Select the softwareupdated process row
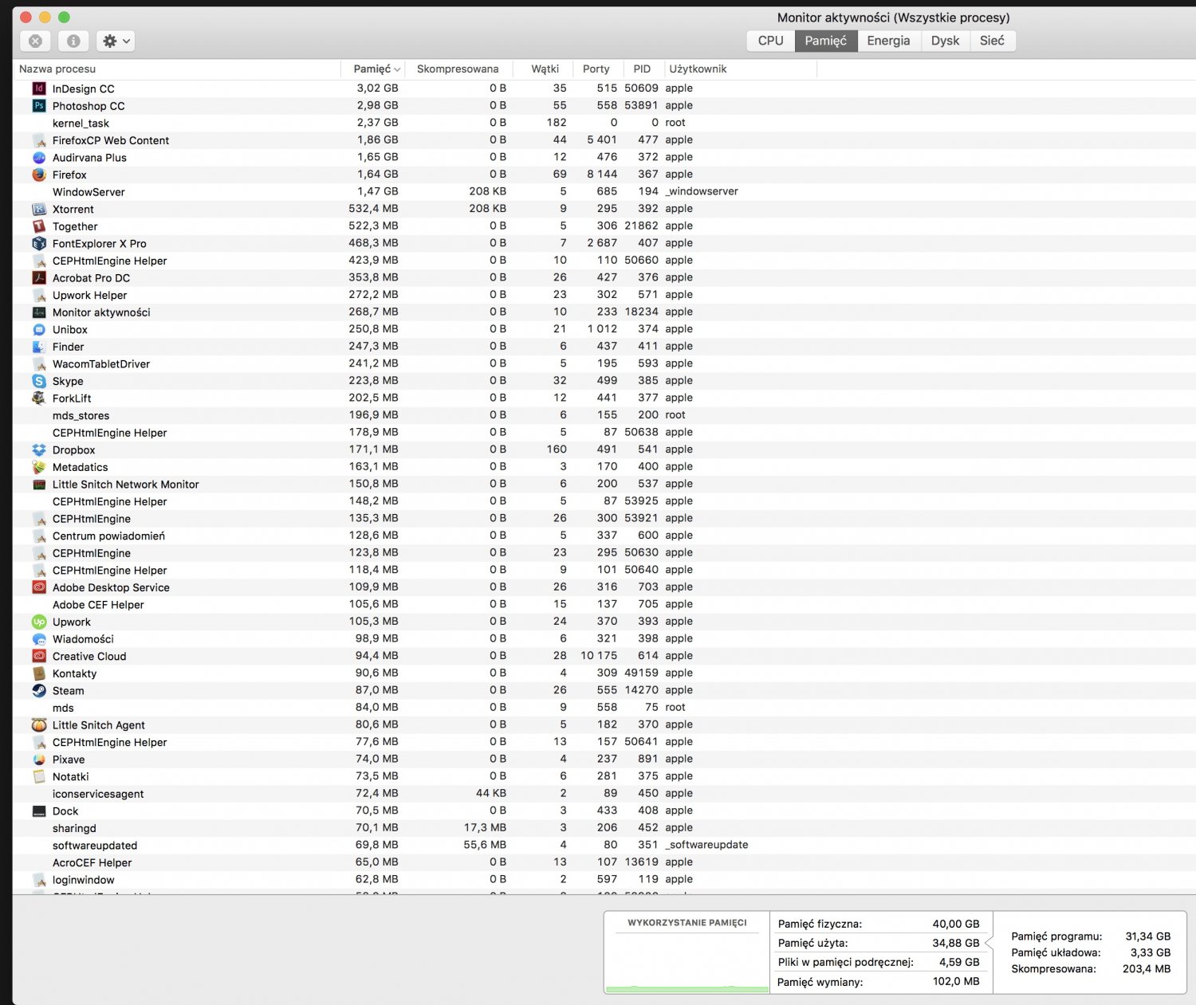Viewport: 1196px width, 1005px height. click(604, 846)
